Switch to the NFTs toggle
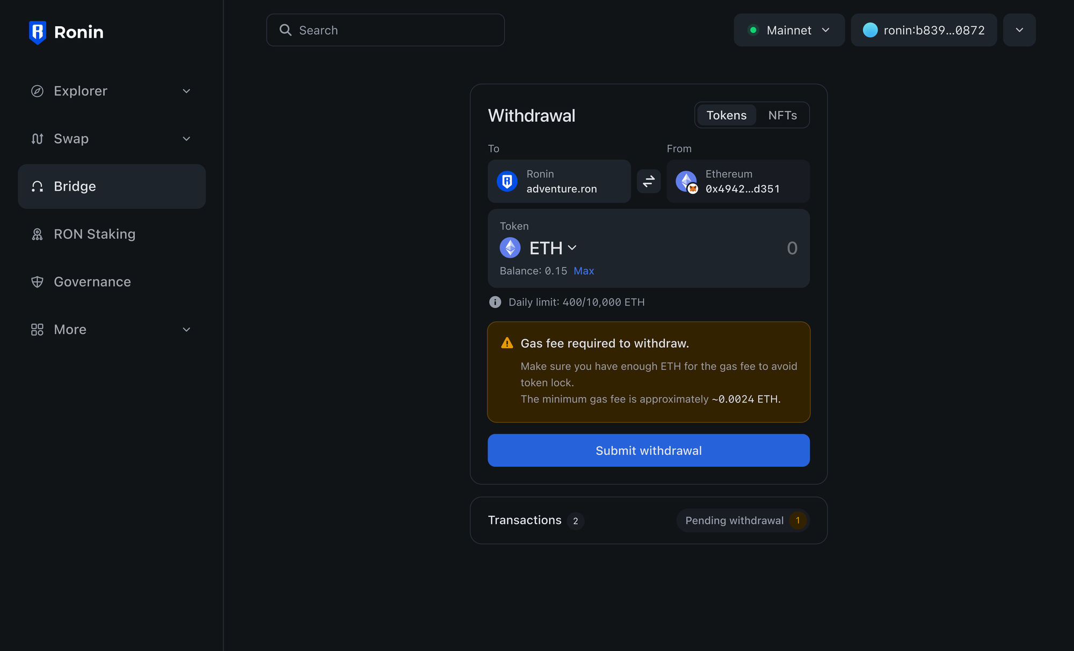The width and height of the screenshot is (1074, 651). click(782, 115)
